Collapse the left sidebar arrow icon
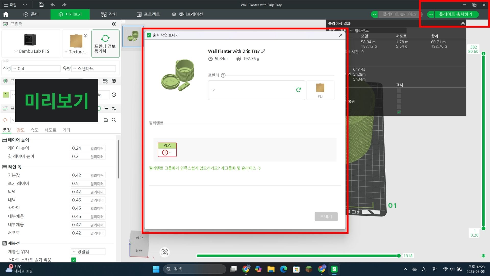Viewport: 490px width, 276px height. [x=123, y=21]
